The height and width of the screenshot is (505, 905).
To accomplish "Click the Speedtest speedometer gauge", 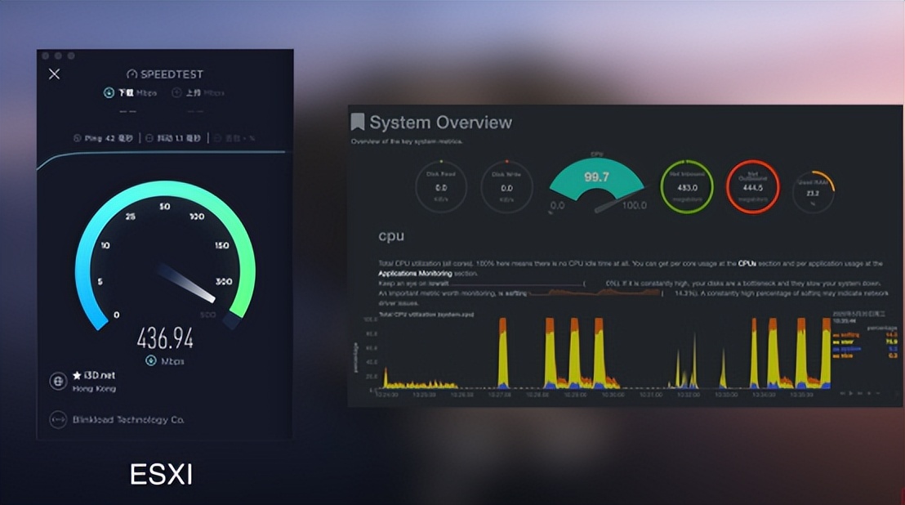I will click(166, 255).
